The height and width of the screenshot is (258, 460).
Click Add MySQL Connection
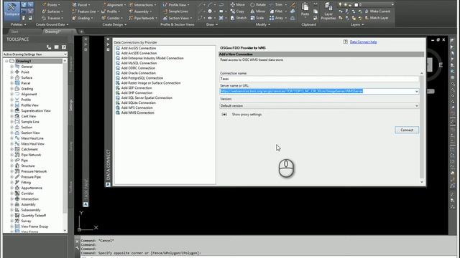(x=139, y=63)
